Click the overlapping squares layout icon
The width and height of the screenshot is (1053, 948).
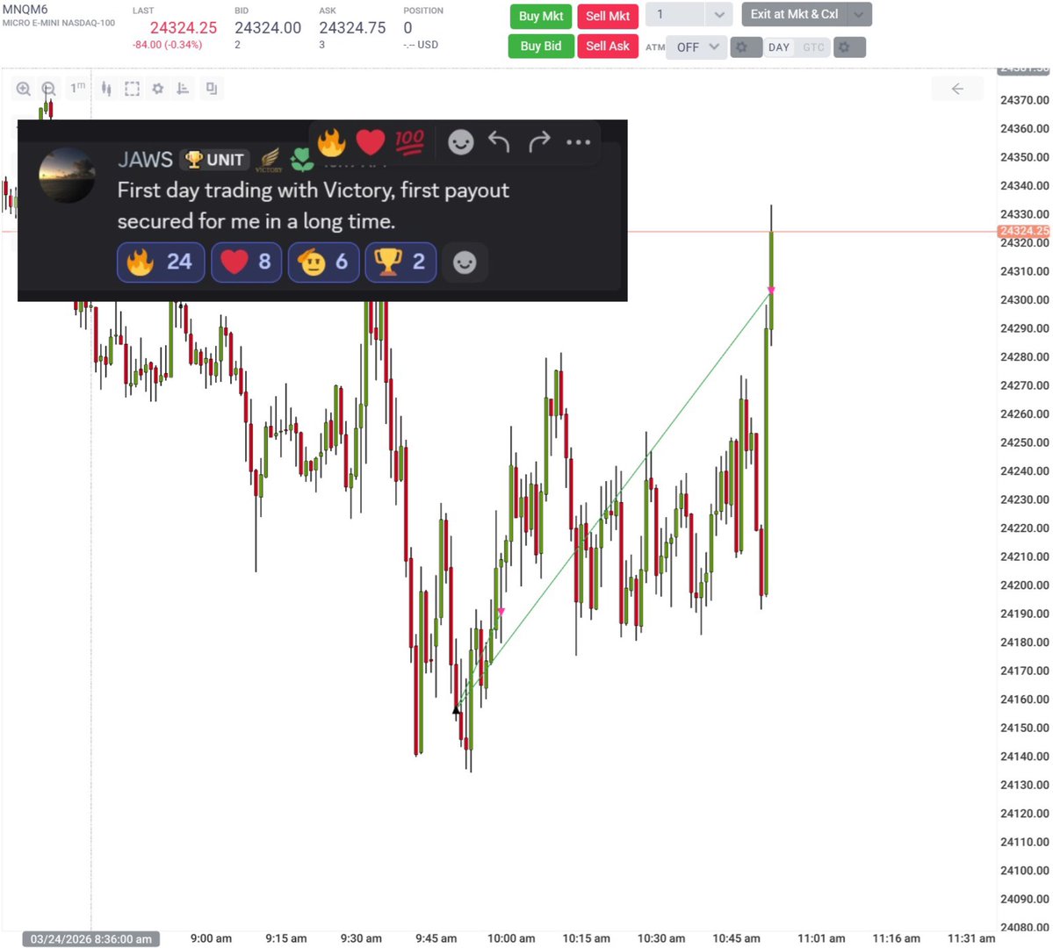point(211,89)
